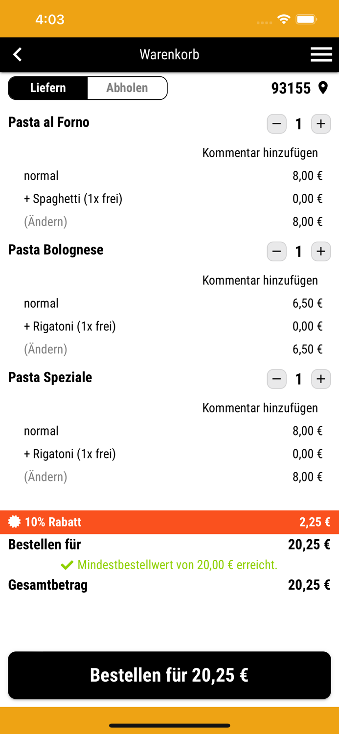The width and height of the screenshot is (339, 734).
Task: Increase Pasta al Forno quantity with plus icon
Action: pos(320,124)
